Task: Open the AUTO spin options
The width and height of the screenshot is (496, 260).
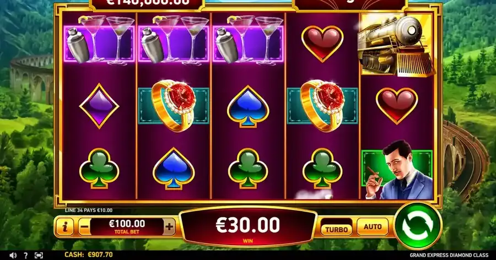Action: tap(373, 227)
